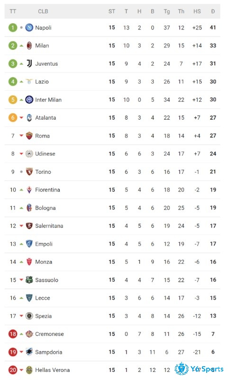Click the Udinese team name
The height and width of the screenshot is (380, 228).
point(45,153)
